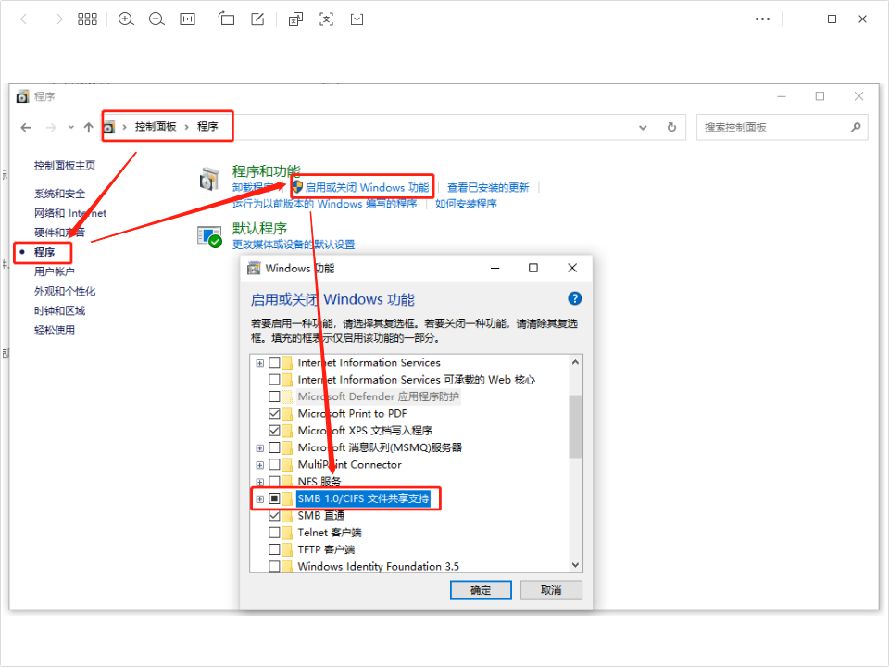Click the Default Programs icon
Image resolution: width=889 pixels, height=667 pixels.
(209, 236)
